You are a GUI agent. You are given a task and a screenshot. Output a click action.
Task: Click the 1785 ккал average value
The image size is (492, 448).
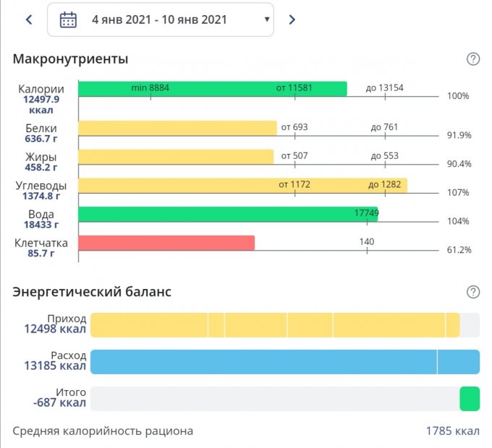[452, 431]
